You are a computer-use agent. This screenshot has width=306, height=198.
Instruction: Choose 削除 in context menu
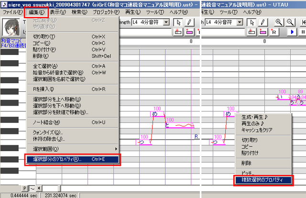(263, 163)
